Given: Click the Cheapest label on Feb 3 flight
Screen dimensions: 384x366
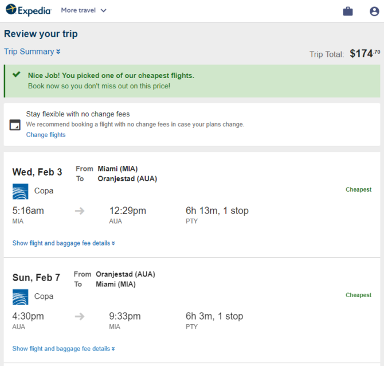Looking at the screenshot, I should click(x=359, y=189).
